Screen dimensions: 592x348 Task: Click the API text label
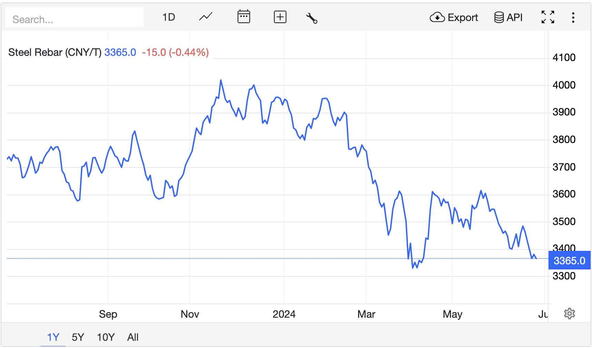point(514,18)
